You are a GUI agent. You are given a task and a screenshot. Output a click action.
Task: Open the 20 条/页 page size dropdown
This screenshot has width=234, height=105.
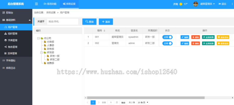click(143, 102)
